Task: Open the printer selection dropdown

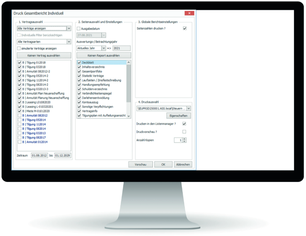Action: 189,108
